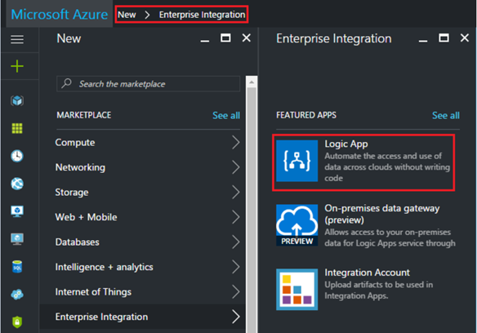477x333 pixels.
Task: Focus the Search the marketplace field
Action: coord(148,83)
